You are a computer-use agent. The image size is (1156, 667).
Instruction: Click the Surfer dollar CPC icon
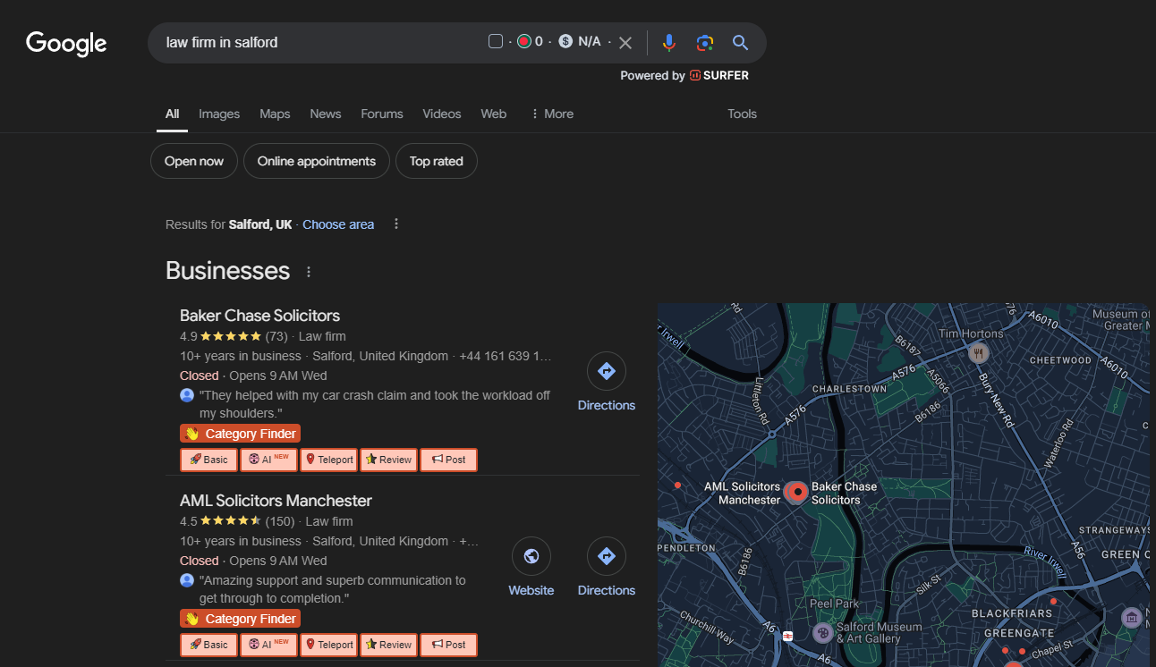tap(565, 41)
